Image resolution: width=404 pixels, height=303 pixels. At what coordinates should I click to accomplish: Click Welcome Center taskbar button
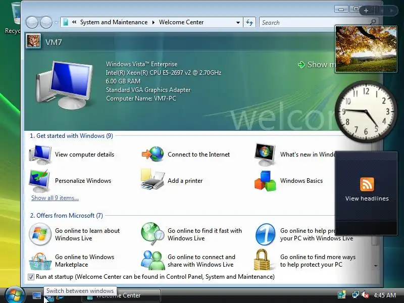[x=121, y=295]
